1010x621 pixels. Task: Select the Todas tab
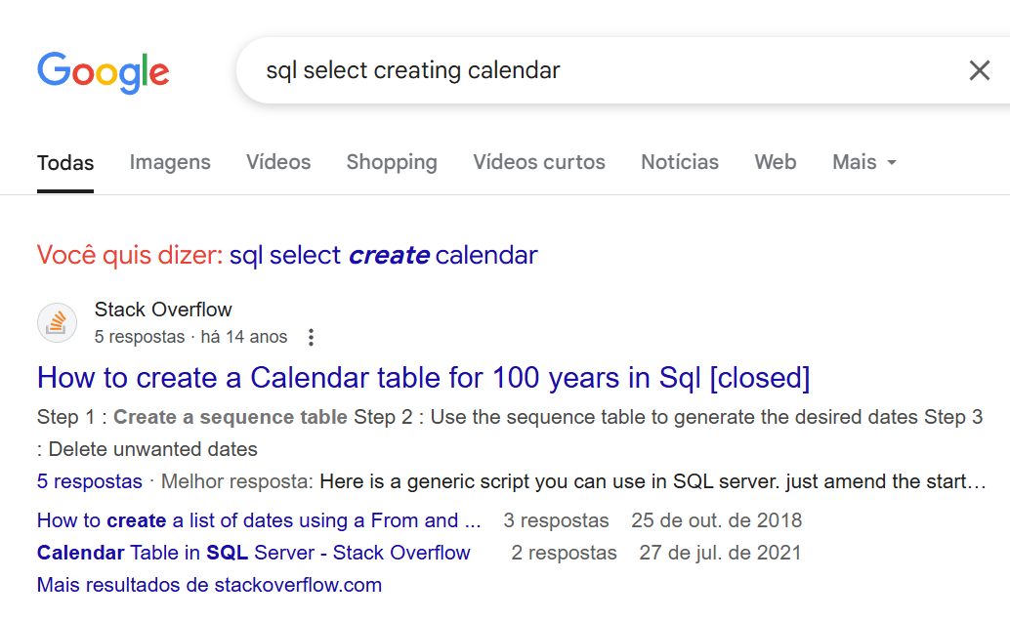(x=65, y=162)
